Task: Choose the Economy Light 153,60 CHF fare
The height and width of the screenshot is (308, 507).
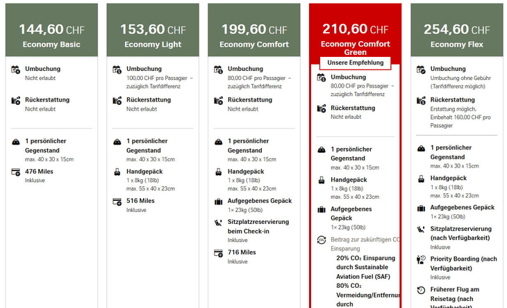Action: click(152, 36)
